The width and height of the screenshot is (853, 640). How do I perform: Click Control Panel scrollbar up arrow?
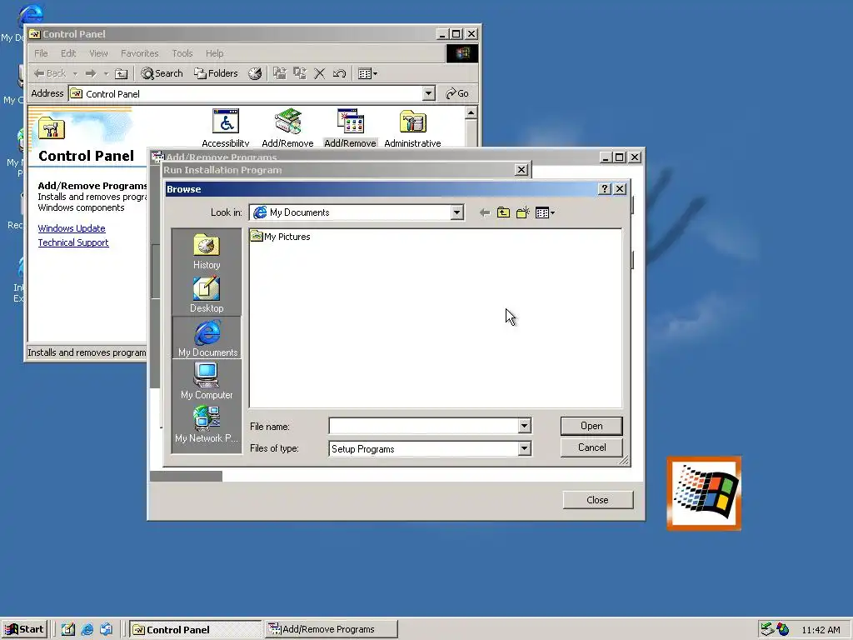[x=471, y=112]
